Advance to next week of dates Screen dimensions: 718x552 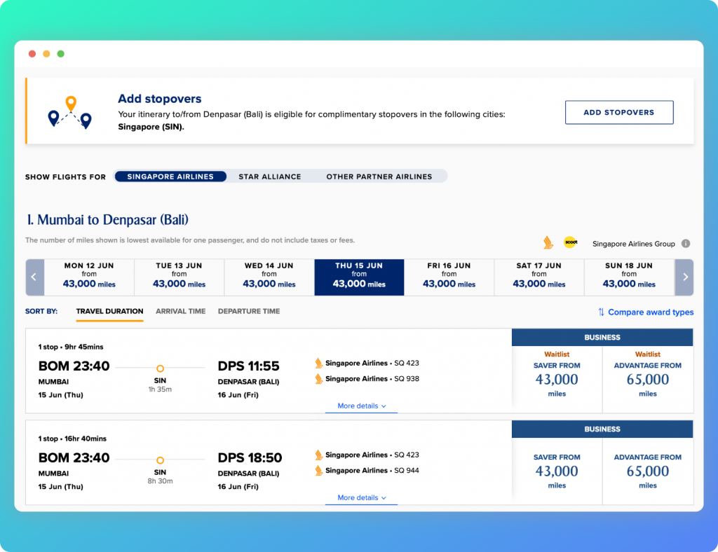click(684, 277)
